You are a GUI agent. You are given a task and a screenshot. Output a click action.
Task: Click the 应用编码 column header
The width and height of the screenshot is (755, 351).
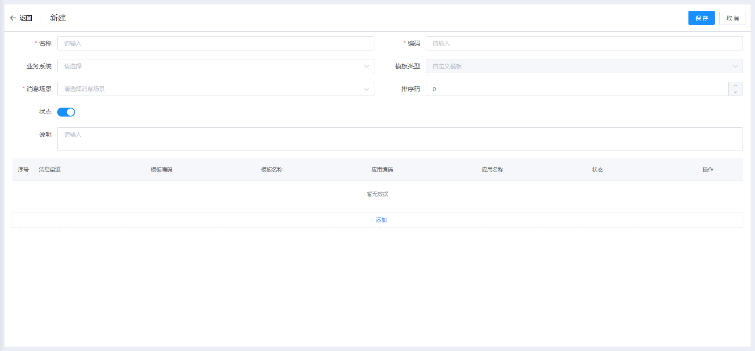[x=382, y=170]
